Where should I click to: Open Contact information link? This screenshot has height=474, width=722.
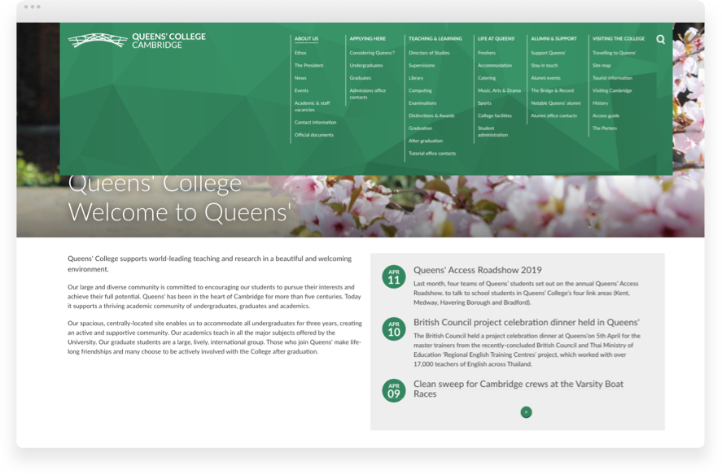coord(315,122)
